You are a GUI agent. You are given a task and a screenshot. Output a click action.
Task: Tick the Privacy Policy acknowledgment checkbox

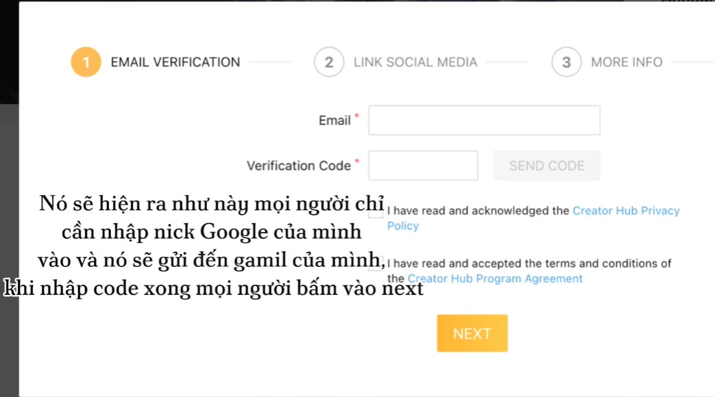pos(376,212)
